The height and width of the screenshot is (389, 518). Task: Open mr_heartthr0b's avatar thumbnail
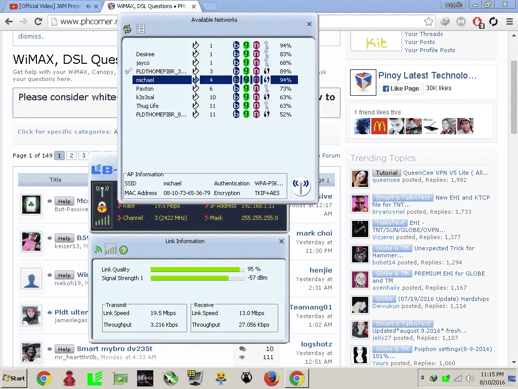click(x=31, y=353)
